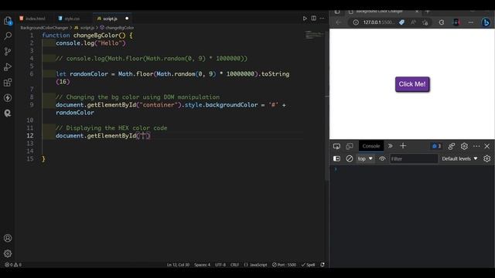Close the DevTools panel
Image resolution: width=495 pixels, height=278 pixels.
tap(486, 146)
